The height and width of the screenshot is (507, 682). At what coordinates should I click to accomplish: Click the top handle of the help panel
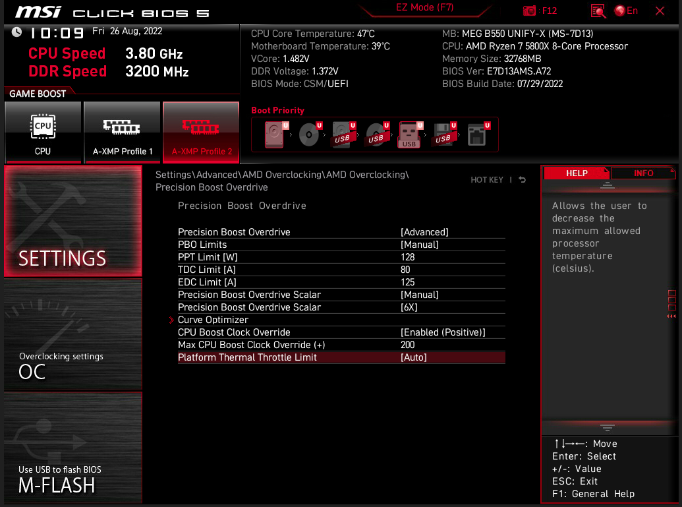607,186
